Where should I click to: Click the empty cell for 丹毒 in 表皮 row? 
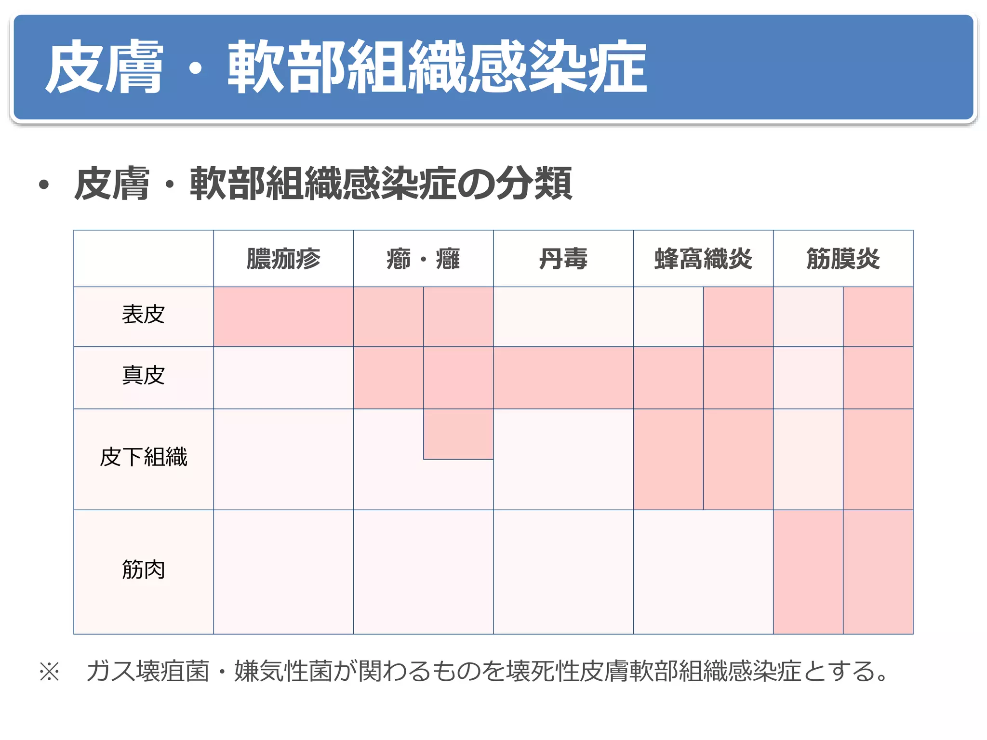[x=563, y=317]
